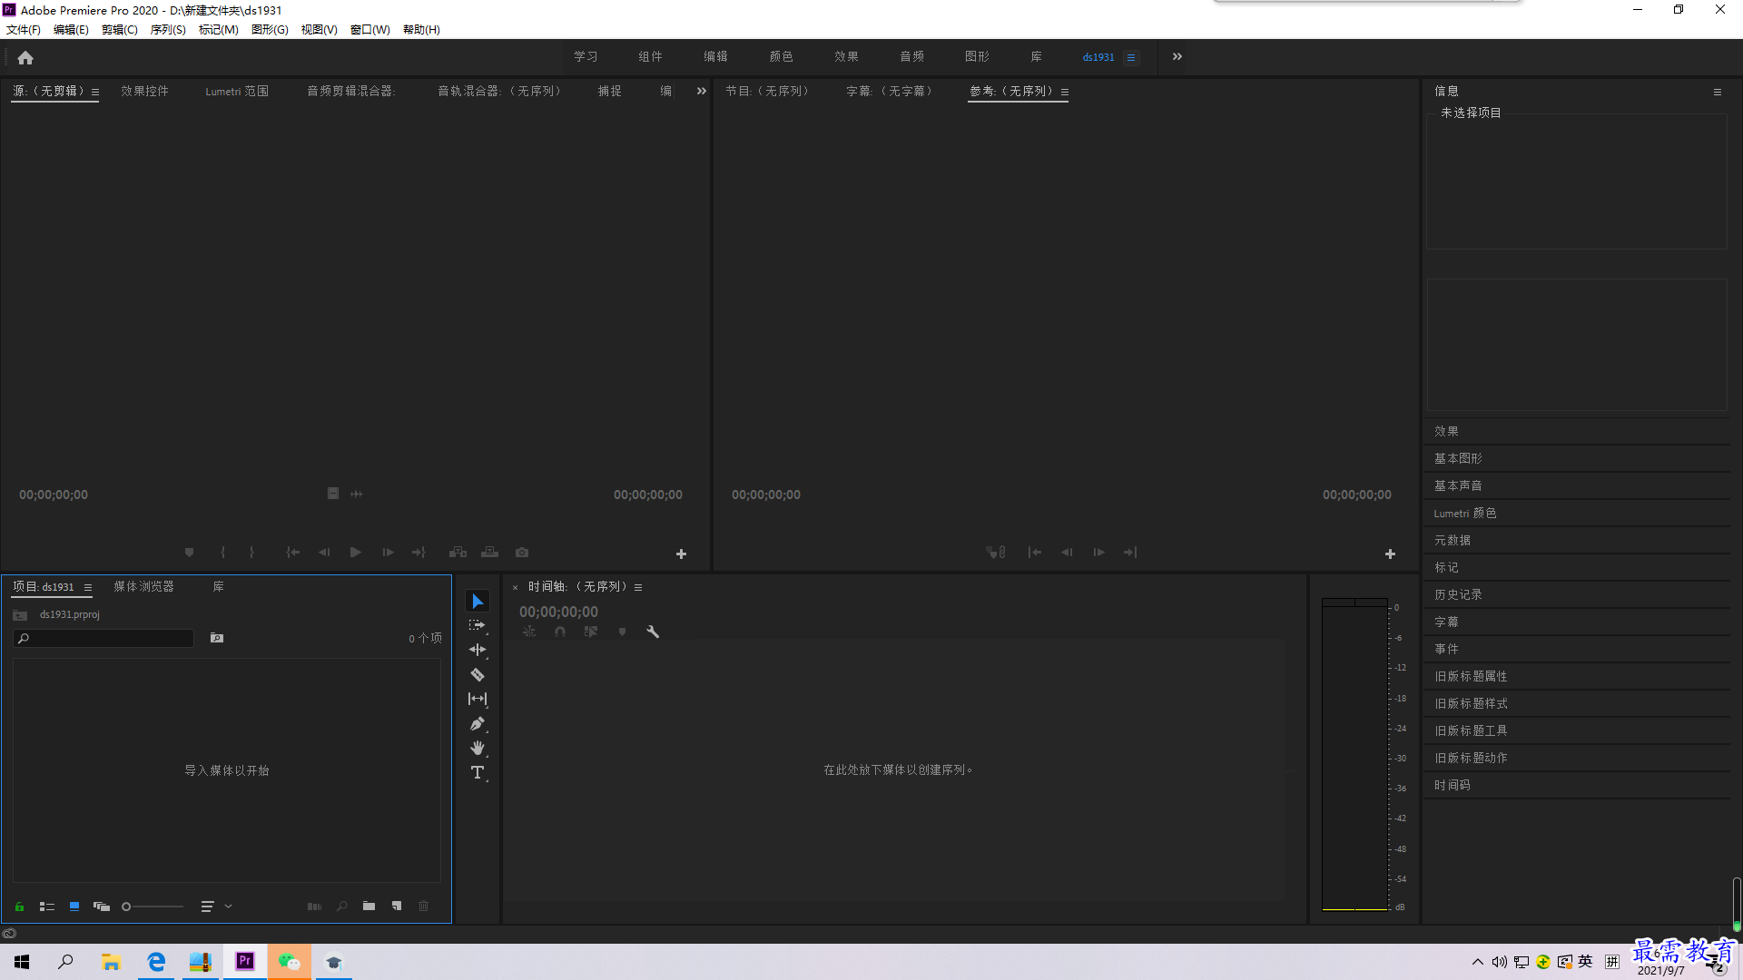Select the Type tool
The image size is (1743, 980).
(478, 772)
